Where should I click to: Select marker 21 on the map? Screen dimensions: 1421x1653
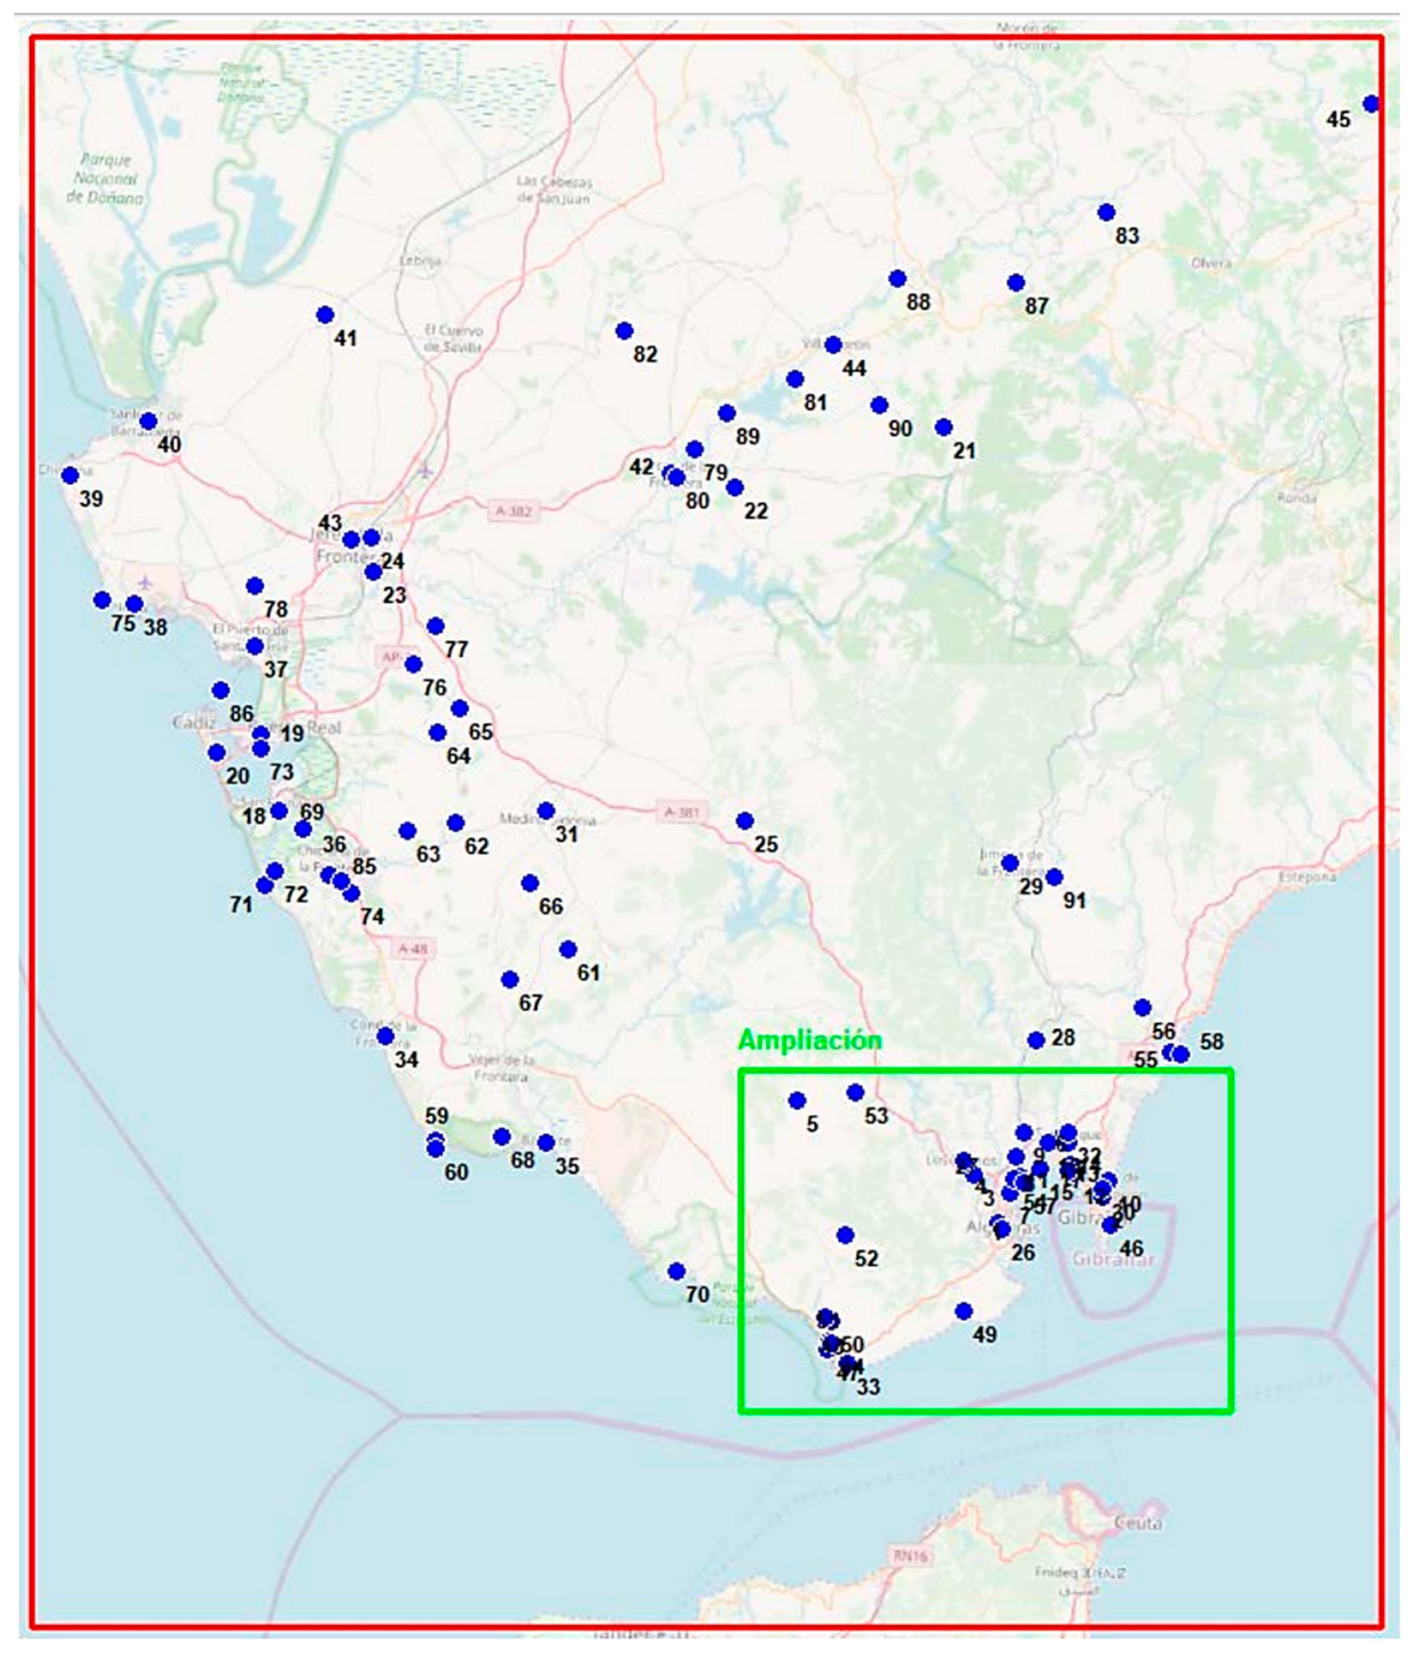click(943, 427)
